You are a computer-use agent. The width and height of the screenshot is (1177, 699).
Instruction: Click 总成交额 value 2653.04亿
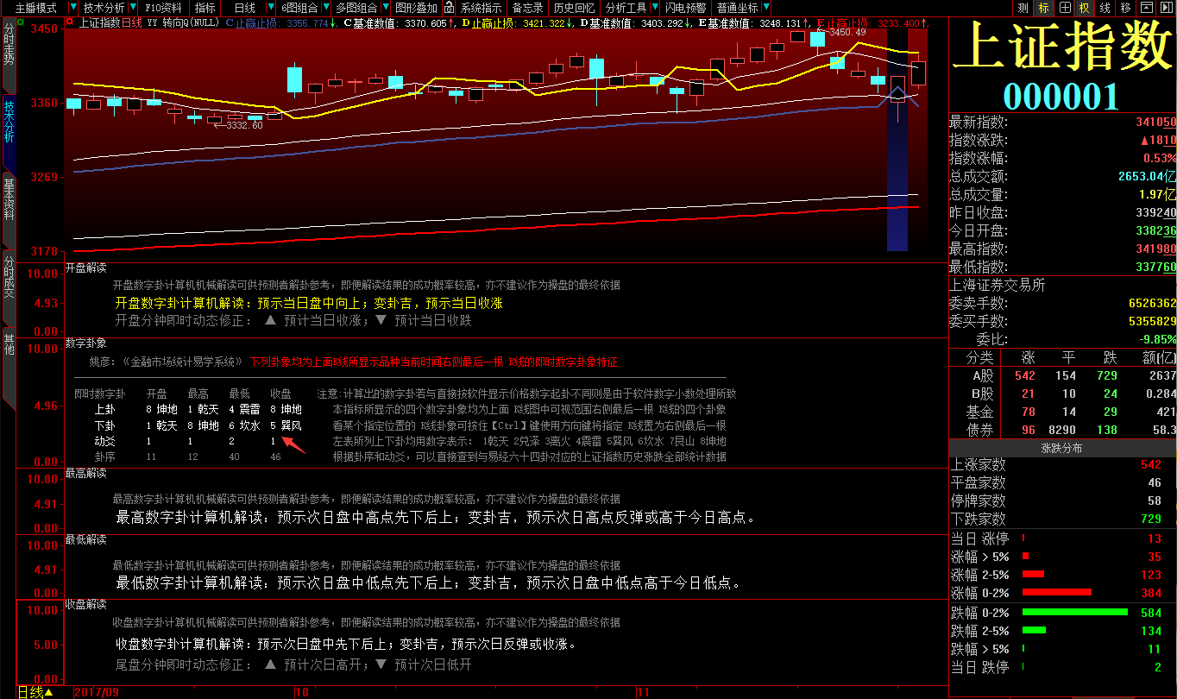coord(1147,177)
